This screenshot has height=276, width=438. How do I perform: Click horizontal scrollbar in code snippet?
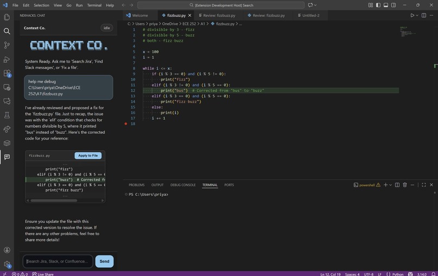54,201
